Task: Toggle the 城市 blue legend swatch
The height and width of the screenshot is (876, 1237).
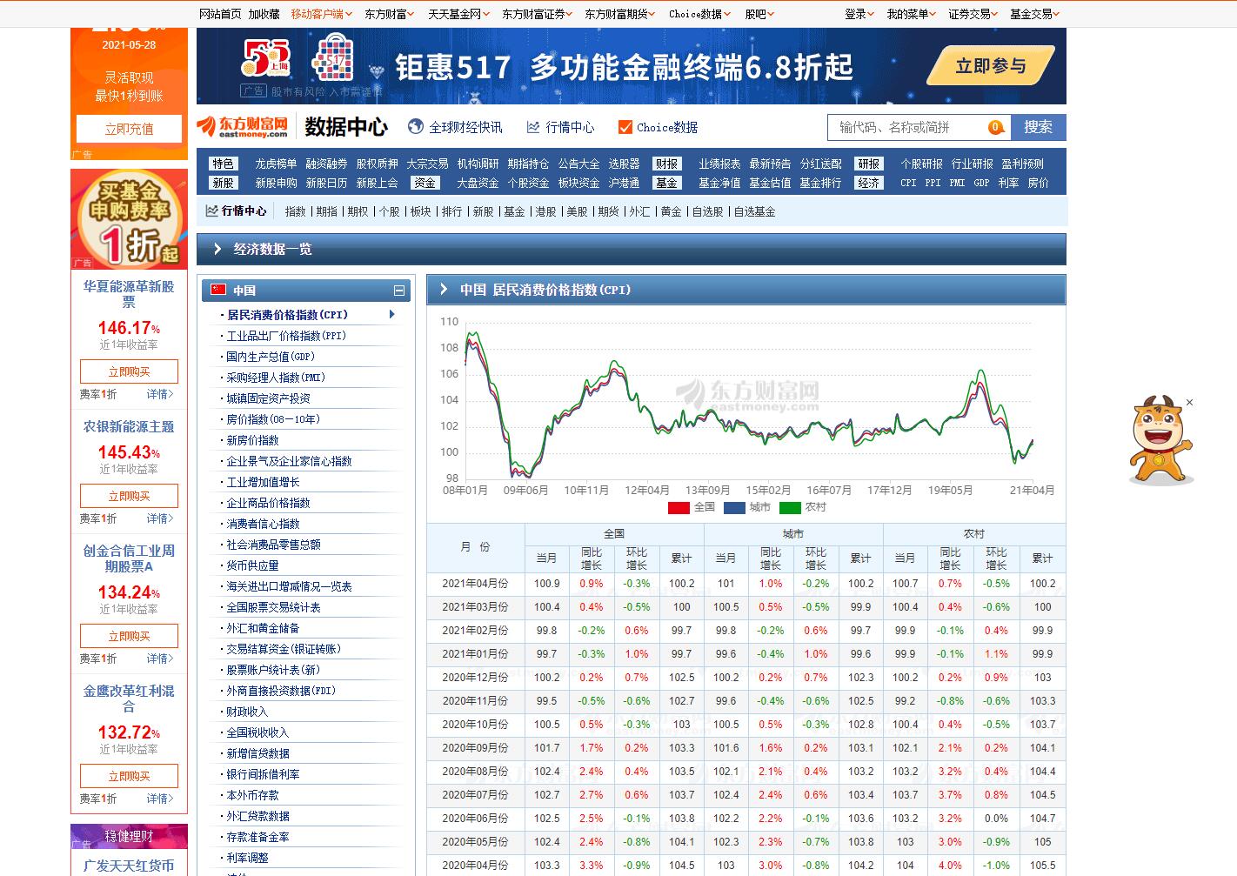Action: click(734, 507)
